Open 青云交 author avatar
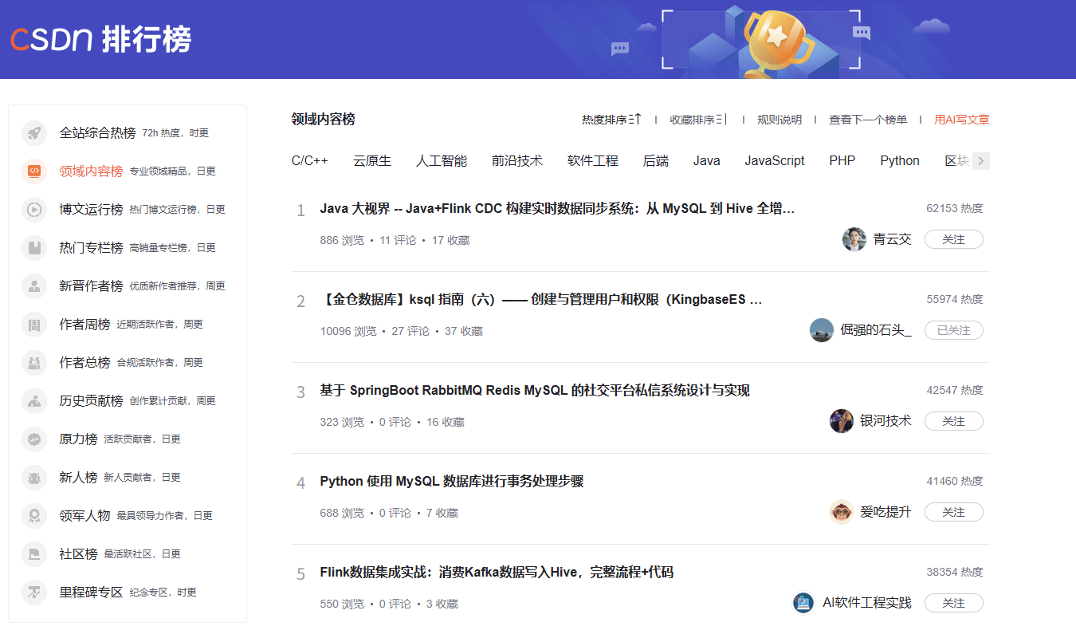This screenshot has width=1076, height=634. click(x=854, y=239)
